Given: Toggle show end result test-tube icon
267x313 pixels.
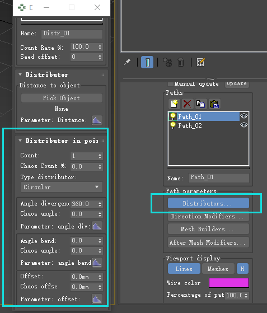Looking at the screenshot, I should [x=147, y=62].
